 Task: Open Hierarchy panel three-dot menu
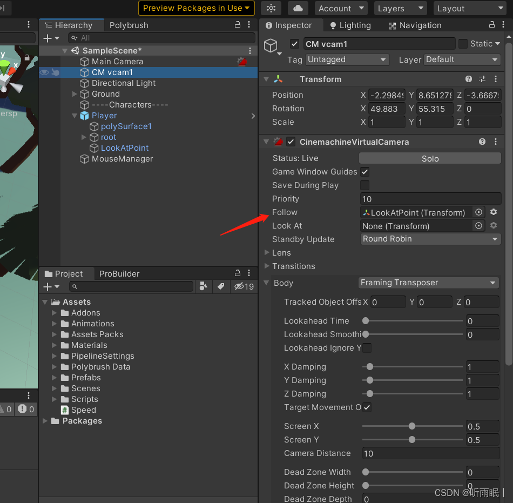coord(249,24)
